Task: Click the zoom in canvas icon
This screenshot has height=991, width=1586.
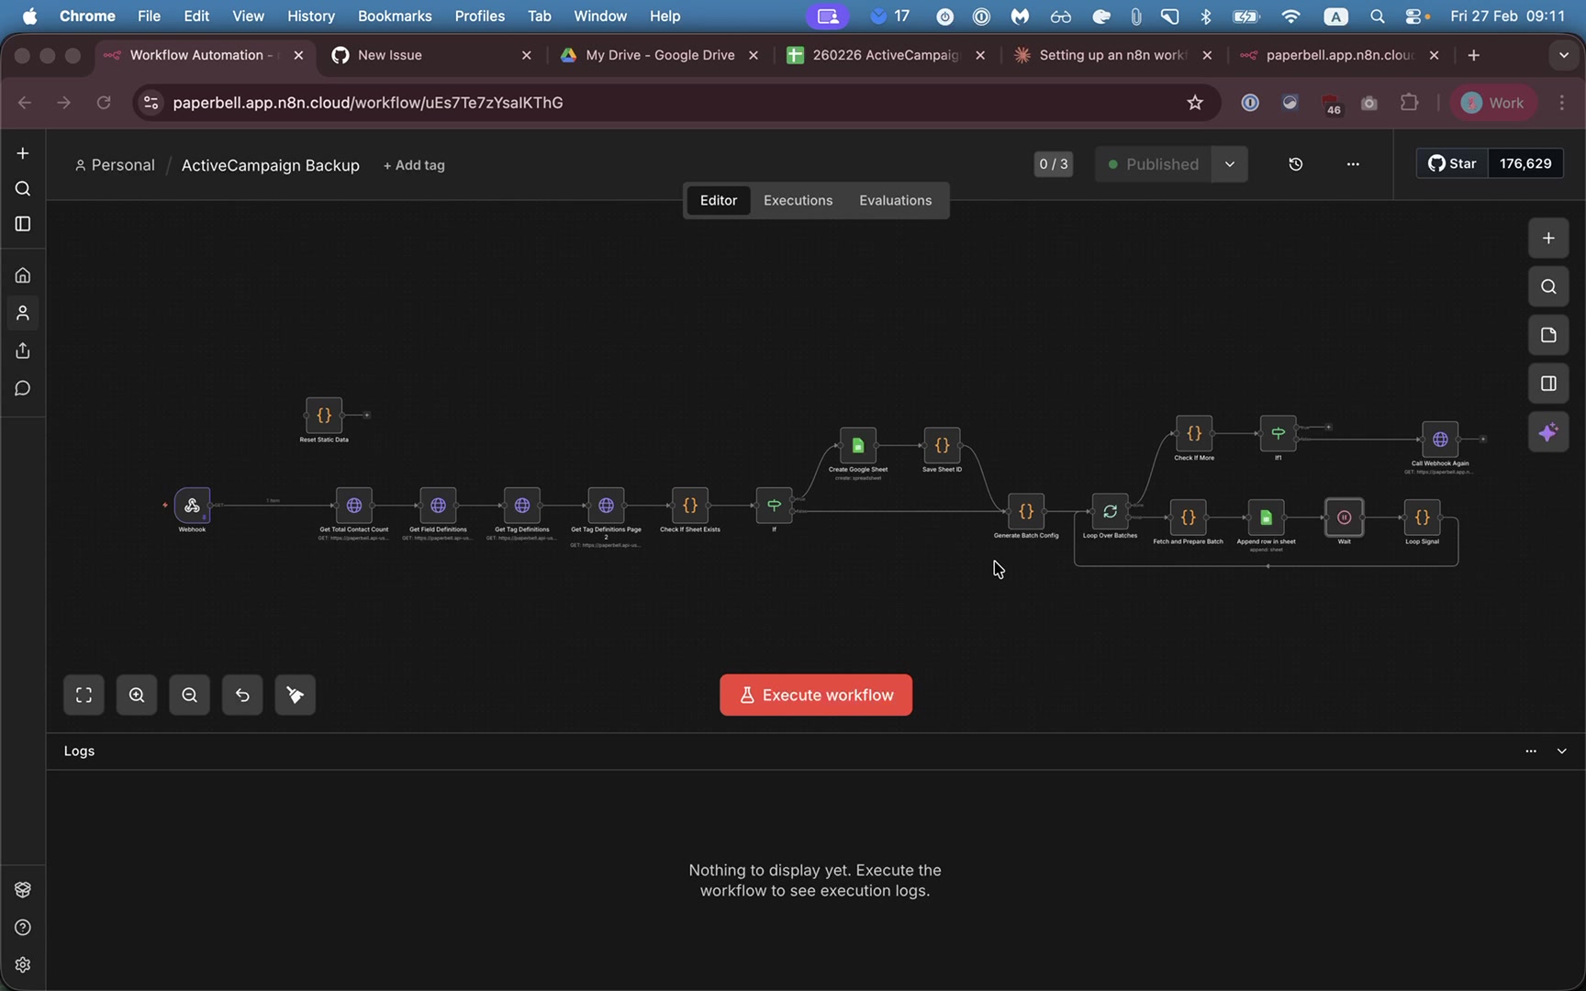Action: point(137,696)
